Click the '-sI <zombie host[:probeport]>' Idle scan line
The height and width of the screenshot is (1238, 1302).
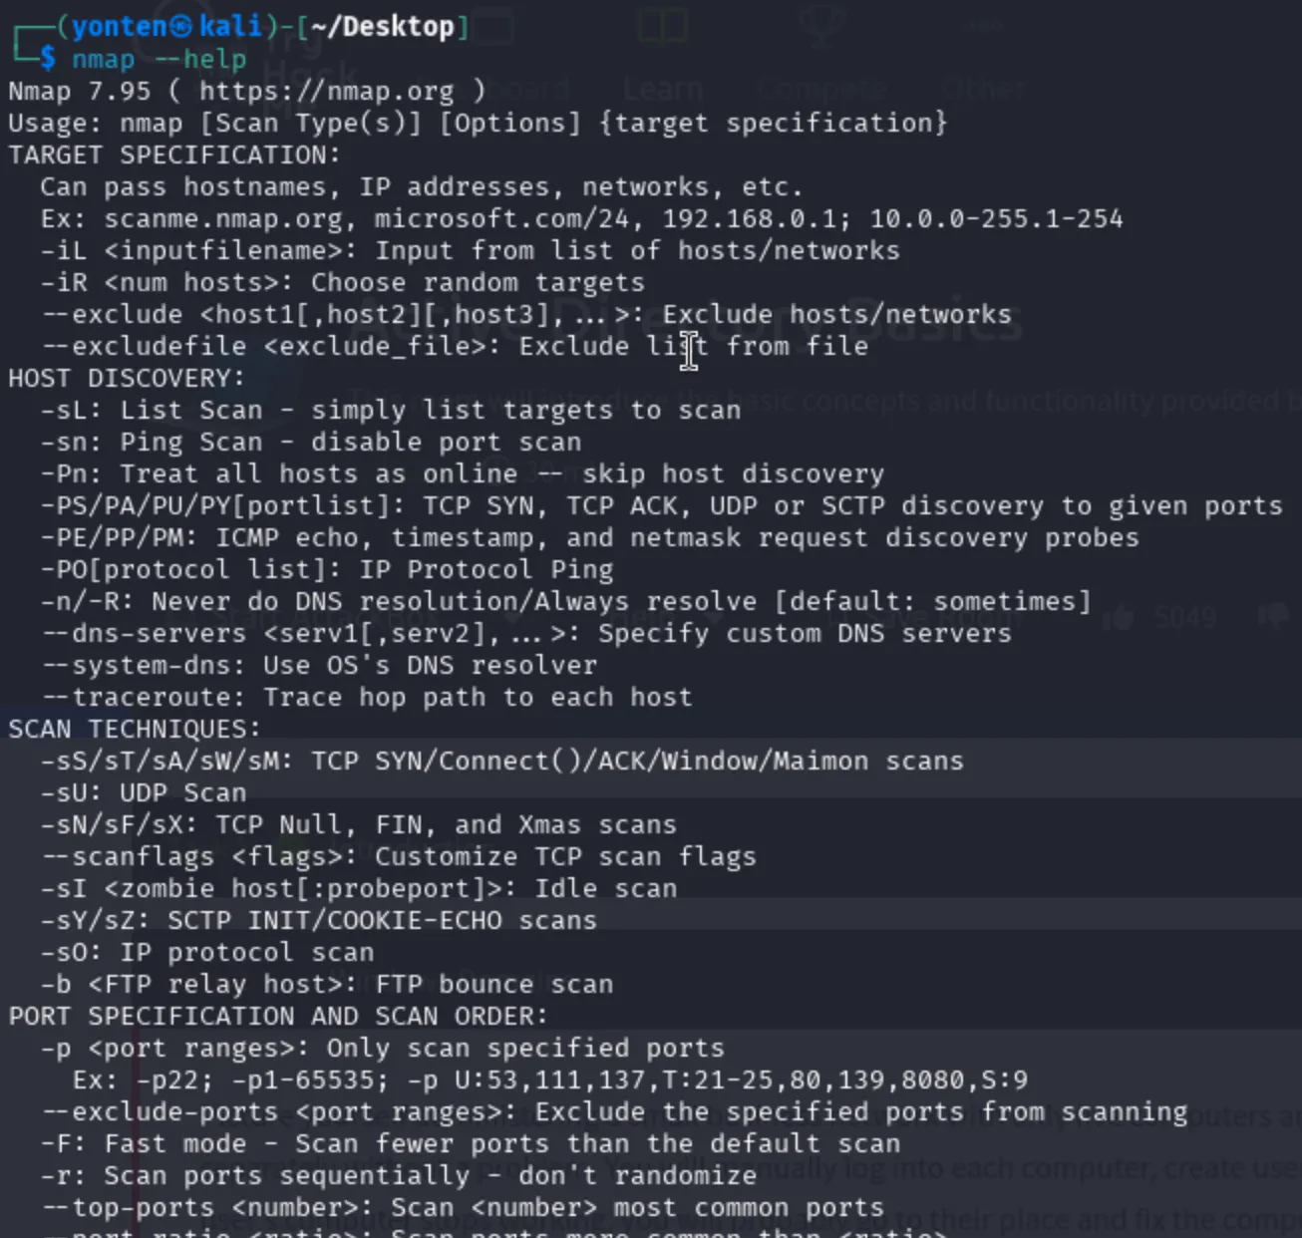pos(359,889)
